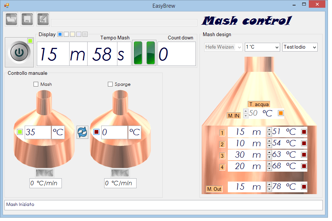The height and width of the screenshot is (221, 332).
Task: Select the gray Display color swatch
Action: tap(85, 34)
